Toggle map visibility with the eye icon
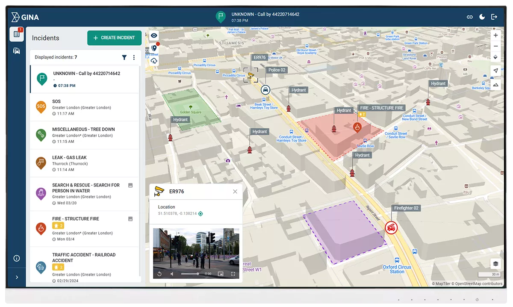 pyautogui.click(x=154, y=36)
